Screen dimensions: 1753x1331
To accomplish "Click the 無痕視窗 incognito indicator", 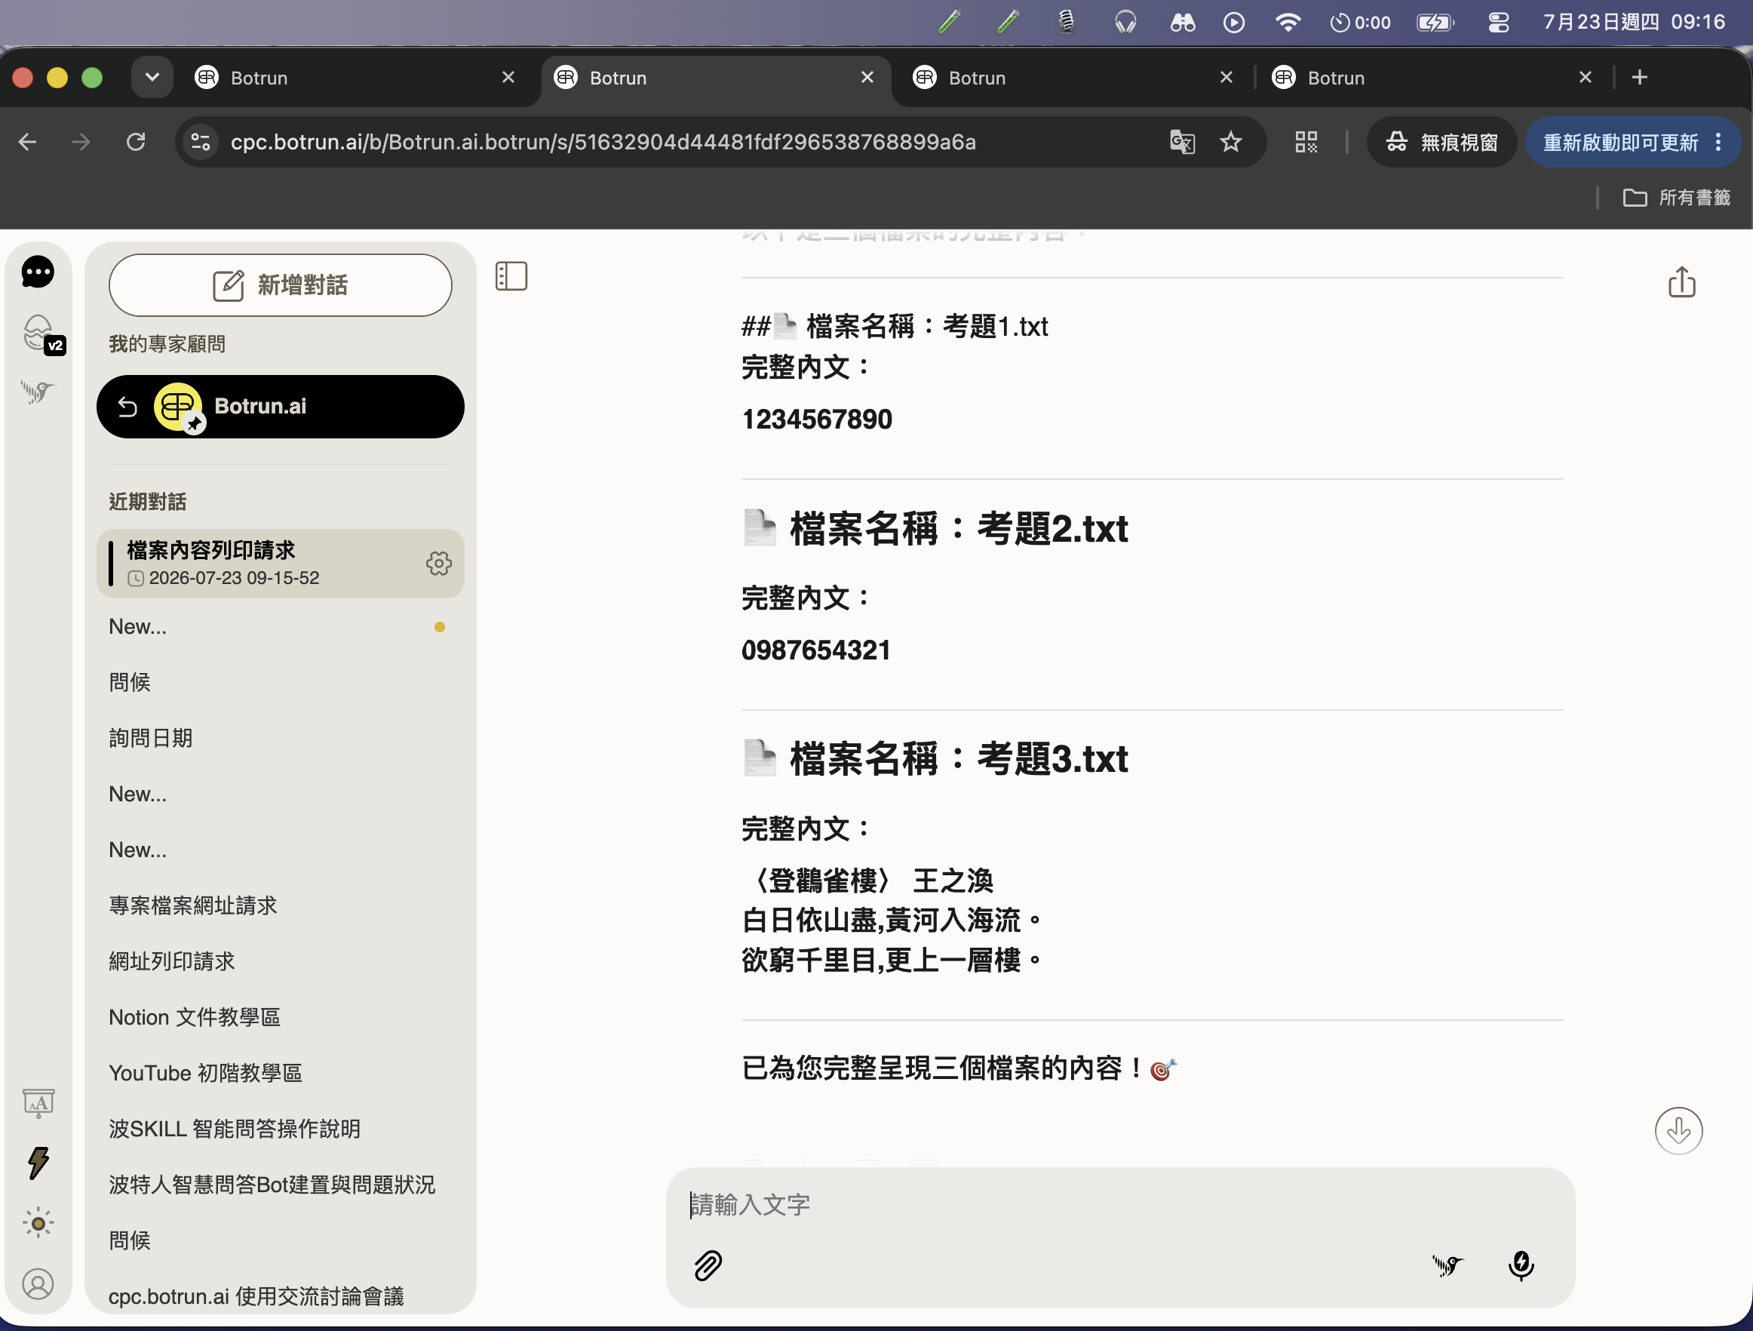I will [1441, 142].
